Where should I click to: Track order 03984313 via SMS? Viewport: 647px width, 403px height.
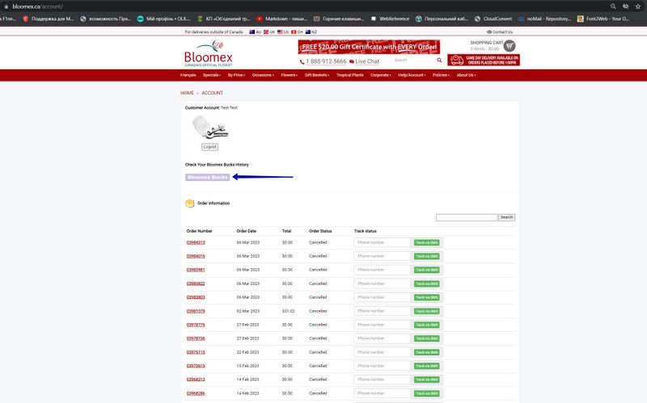click(427, 243)
